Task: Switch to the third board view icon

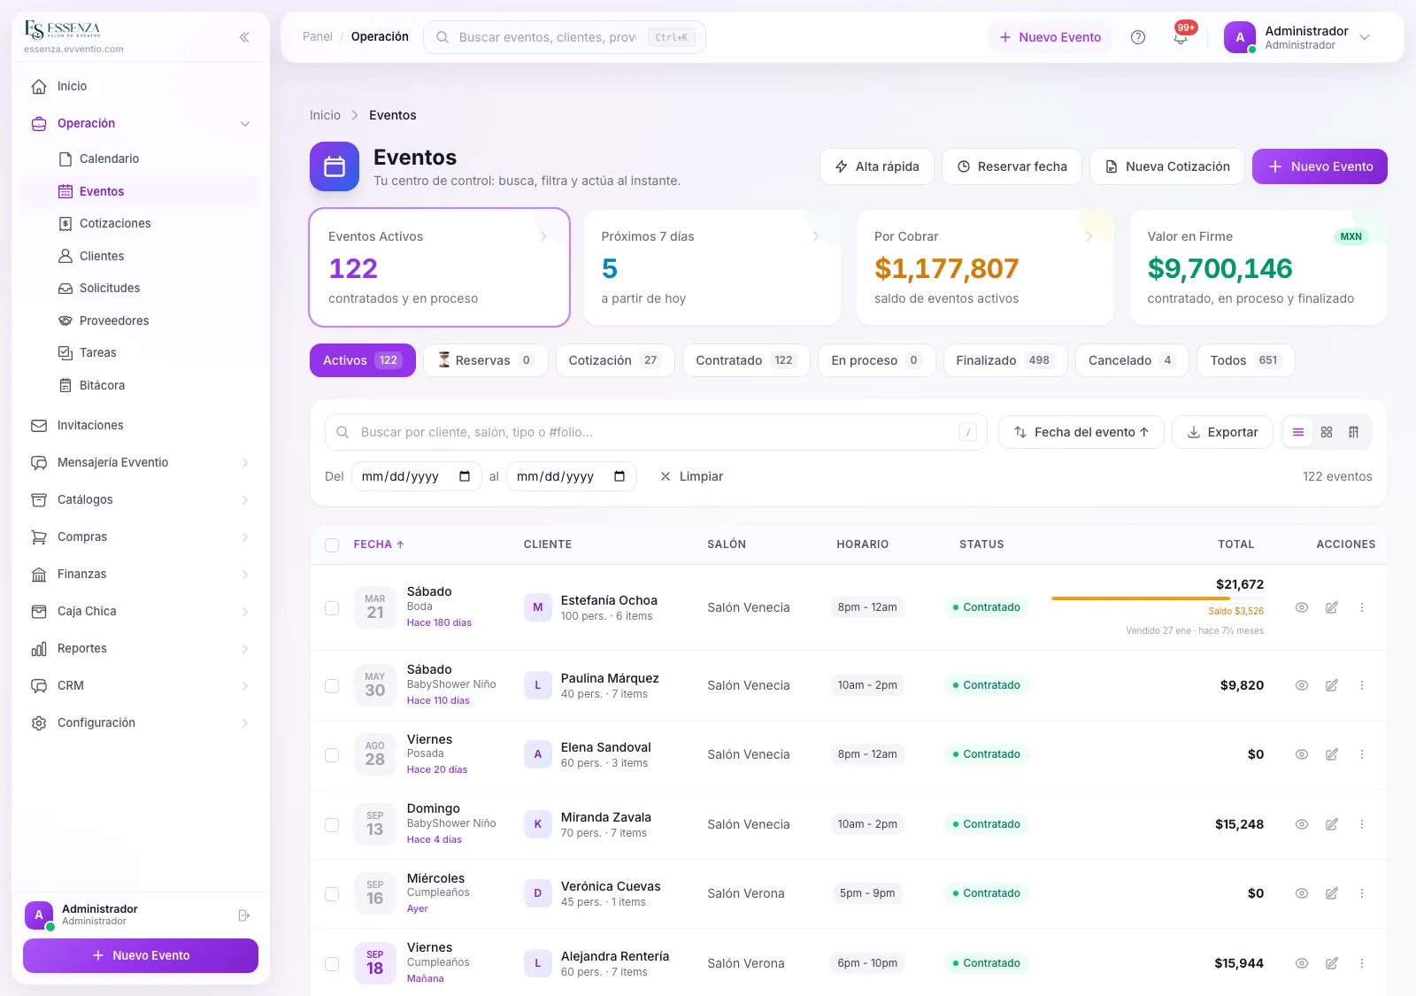Action: tap(1353, 432)
